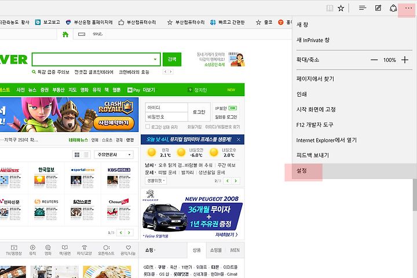
Task: Click the page vertical scrollbar thumb
Action: [x=415, y=195]
